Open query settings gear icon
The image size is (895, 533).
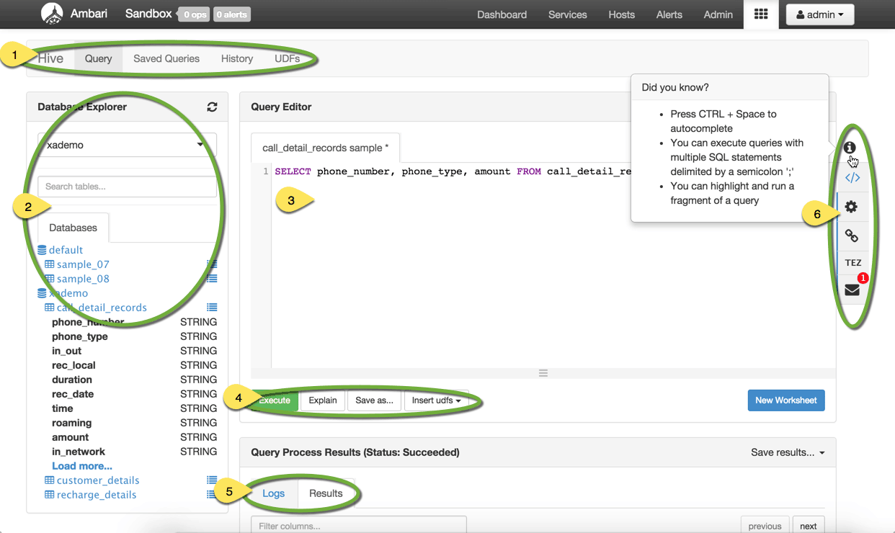(851, 207)
